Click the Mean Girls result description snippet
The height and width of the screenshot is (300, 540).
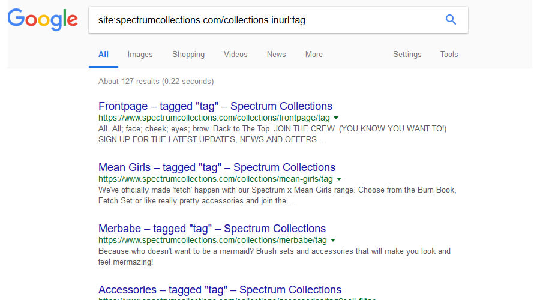pos(277,195)
